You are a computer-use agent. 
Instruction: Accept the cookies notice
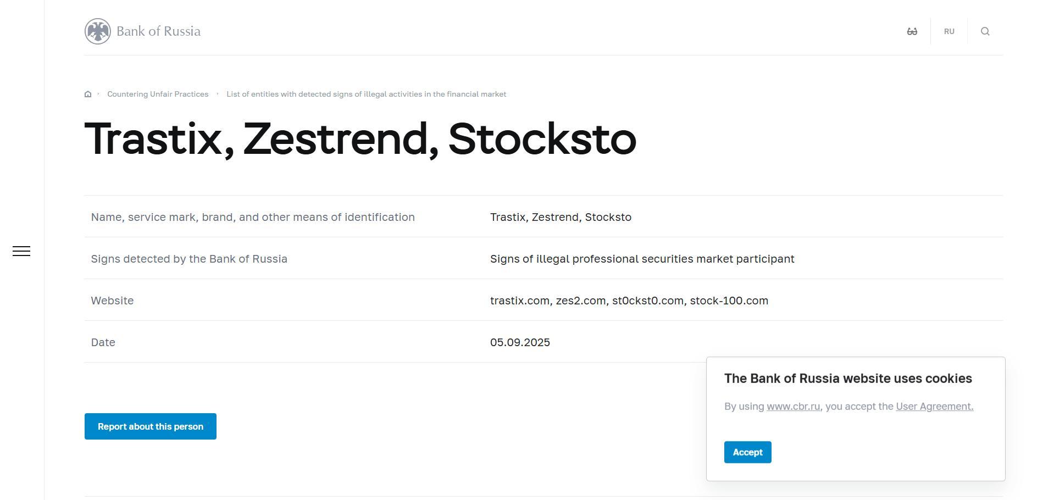[747, 452]
